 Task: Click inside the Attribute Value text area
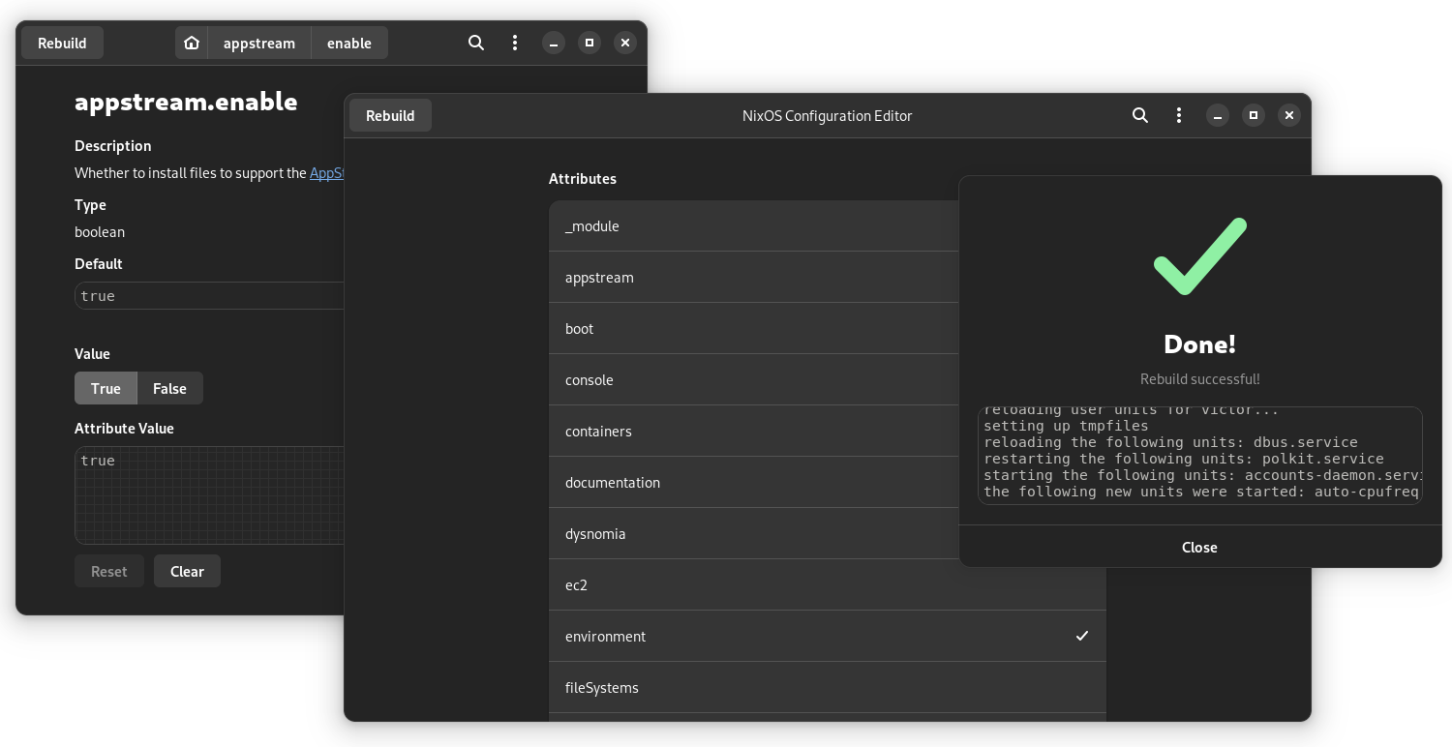tap(209, 495)
